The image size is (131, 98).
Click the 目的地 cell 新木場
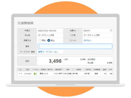(x=87, y=74)
